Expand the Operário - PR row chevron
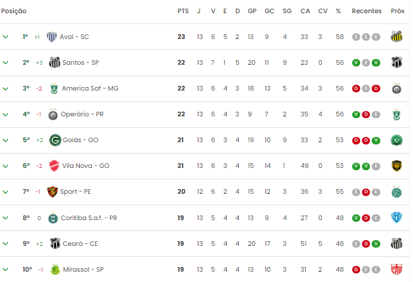Image resolution: width=413 pixels, height=282 pixels. click(6, 115)
